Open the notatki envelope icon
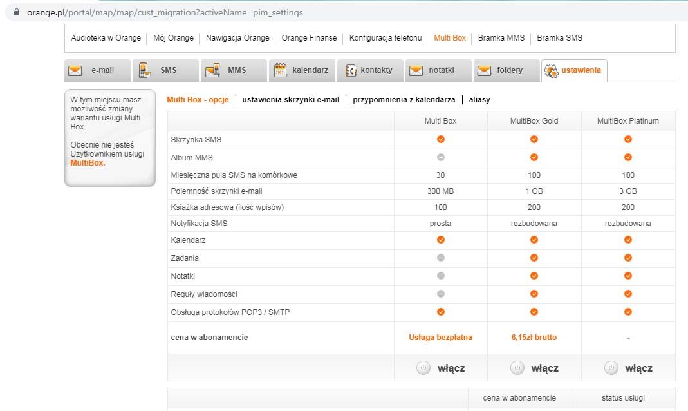Screen dimensions: 688x411 click(x=416, y=71)
